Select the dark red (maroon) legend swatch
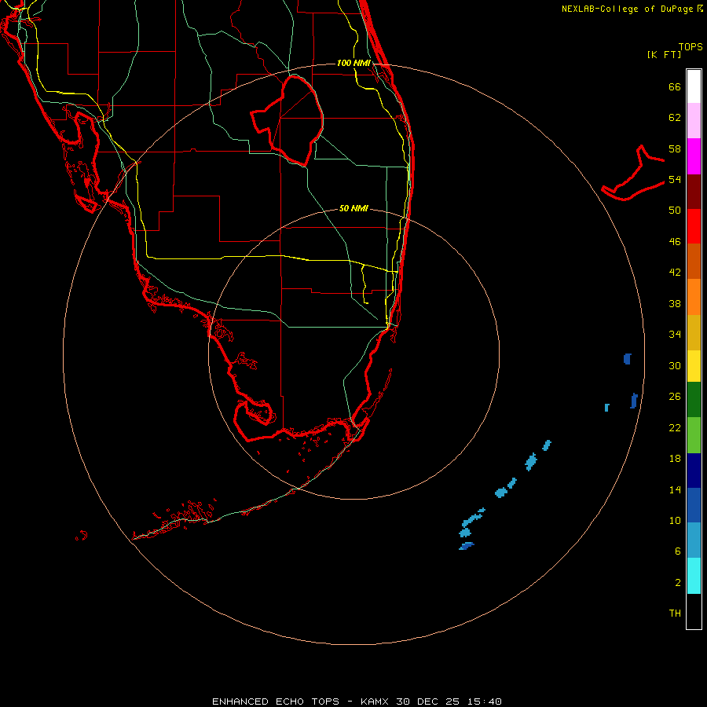This screenshot has height=707, width=707. pyautogui.click(x=694, y=192)
